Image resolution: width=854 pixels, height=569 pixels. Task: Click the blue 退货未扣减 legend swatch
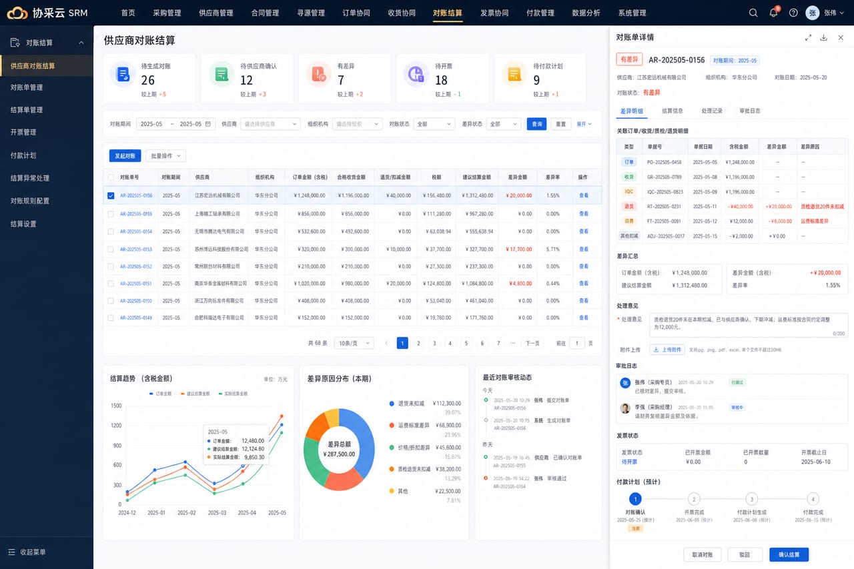(391, 404)
